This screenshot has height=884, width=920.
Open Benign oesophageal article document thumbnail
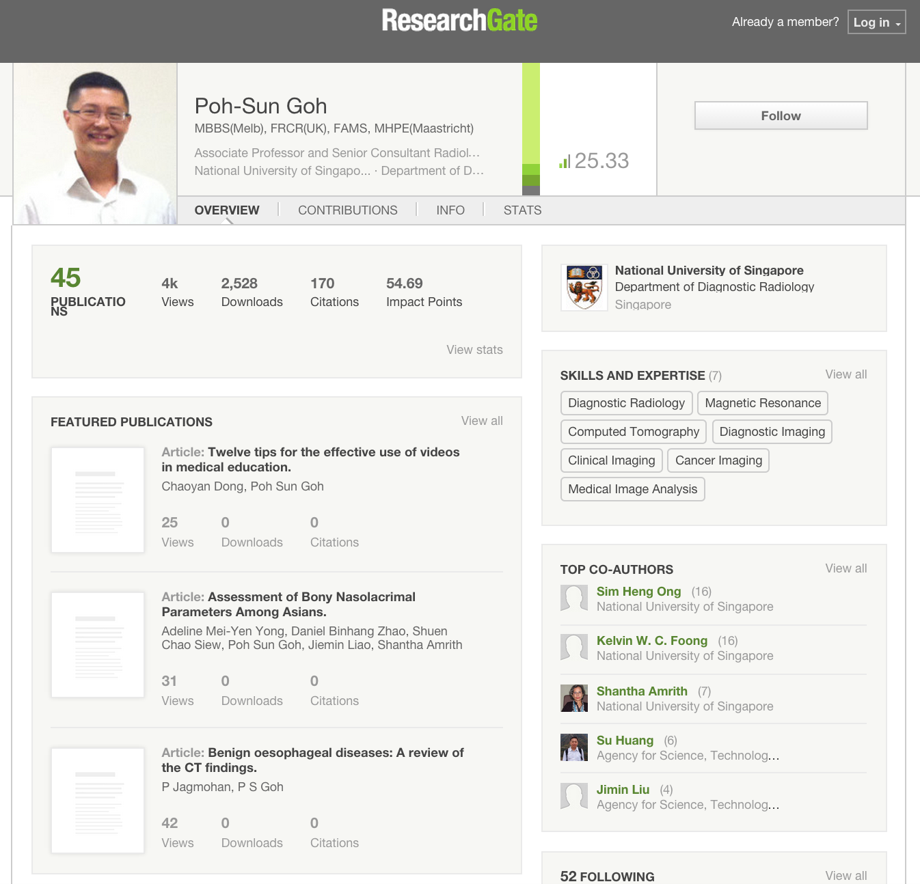[98, 801]
